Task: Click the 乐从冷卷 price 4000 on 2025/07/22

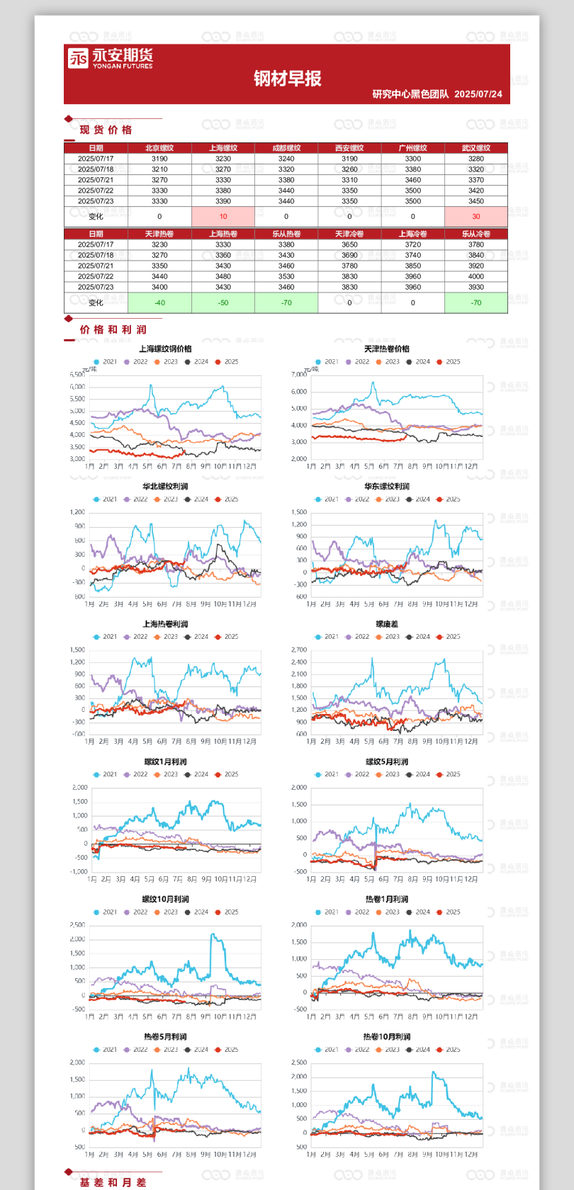Action: click(476, 276)
